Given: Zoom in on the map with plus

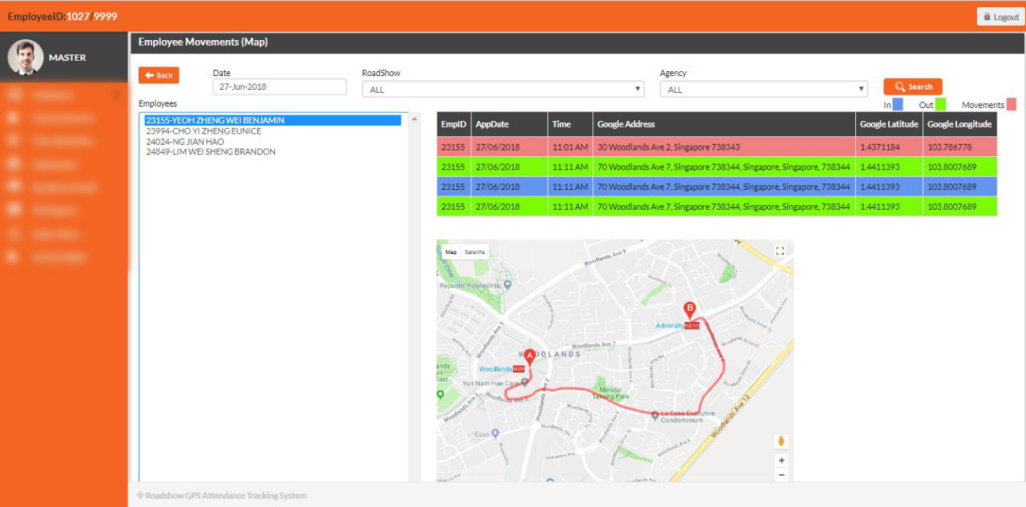Looking at the screenshot, I should 782,461.
